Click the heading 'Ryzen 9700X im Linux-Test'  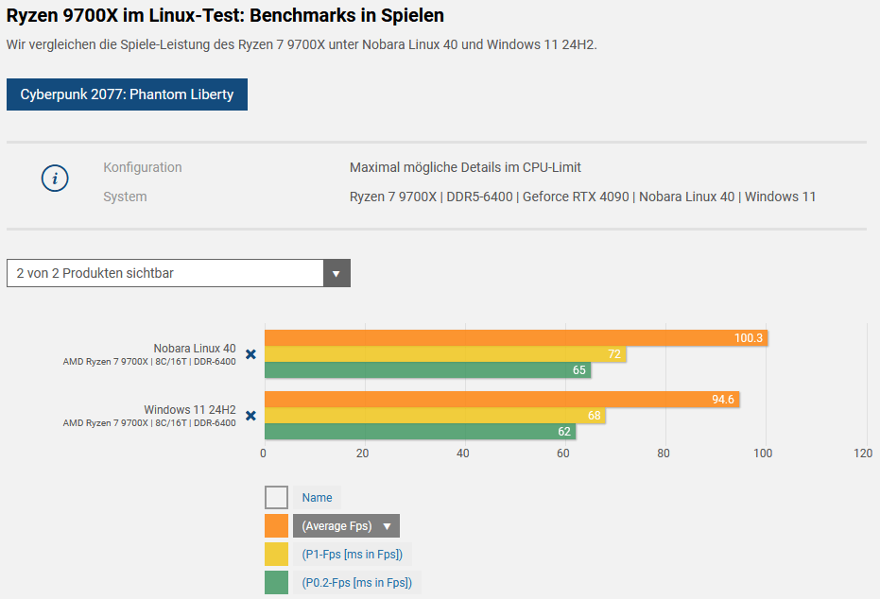pos(225,16)
